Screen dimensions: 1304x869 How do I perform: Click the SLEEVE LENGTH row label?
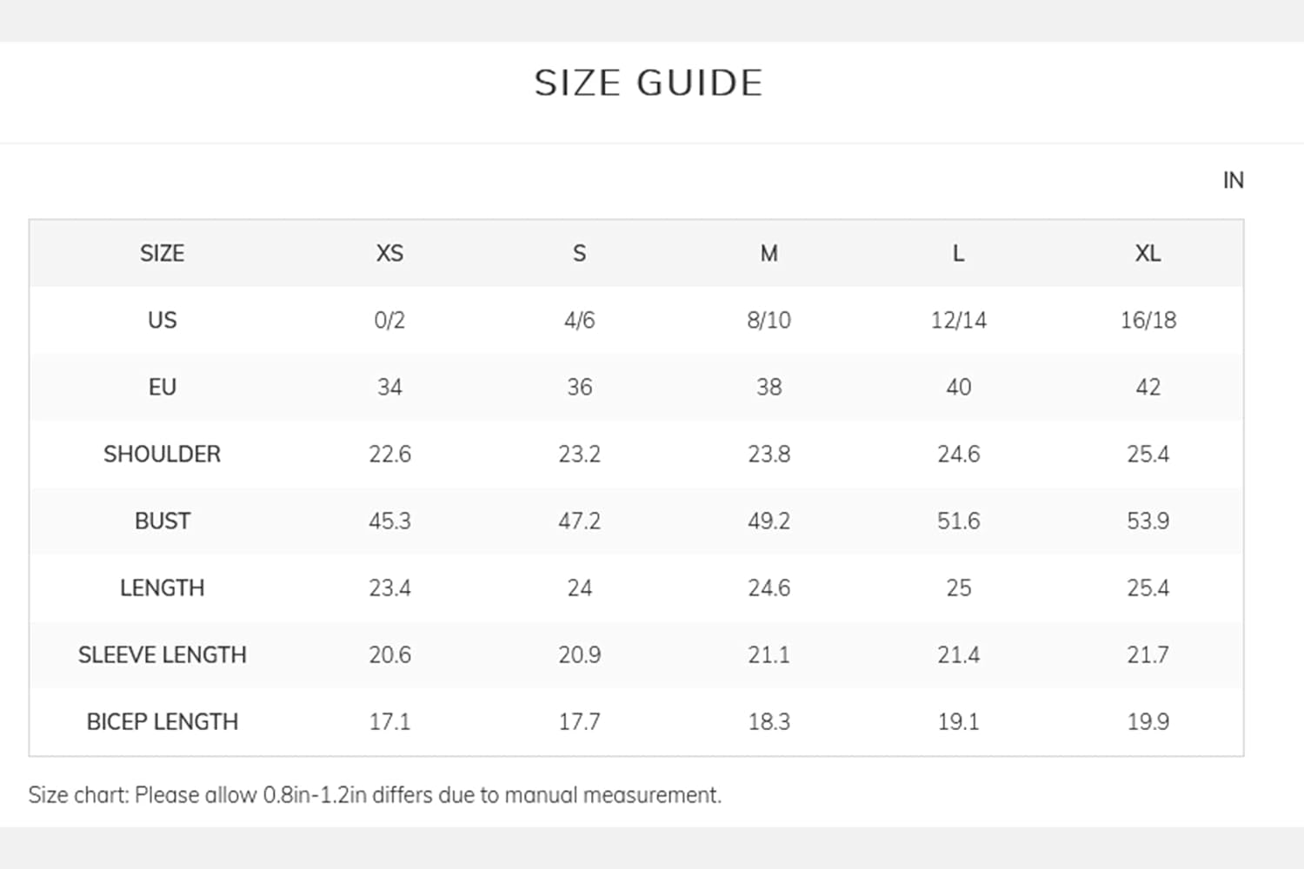point(162,654)
